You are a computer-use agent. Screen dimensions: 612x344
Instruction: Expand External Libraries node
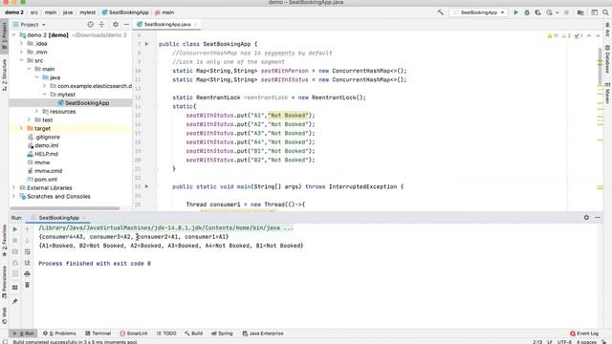(14, 188)
